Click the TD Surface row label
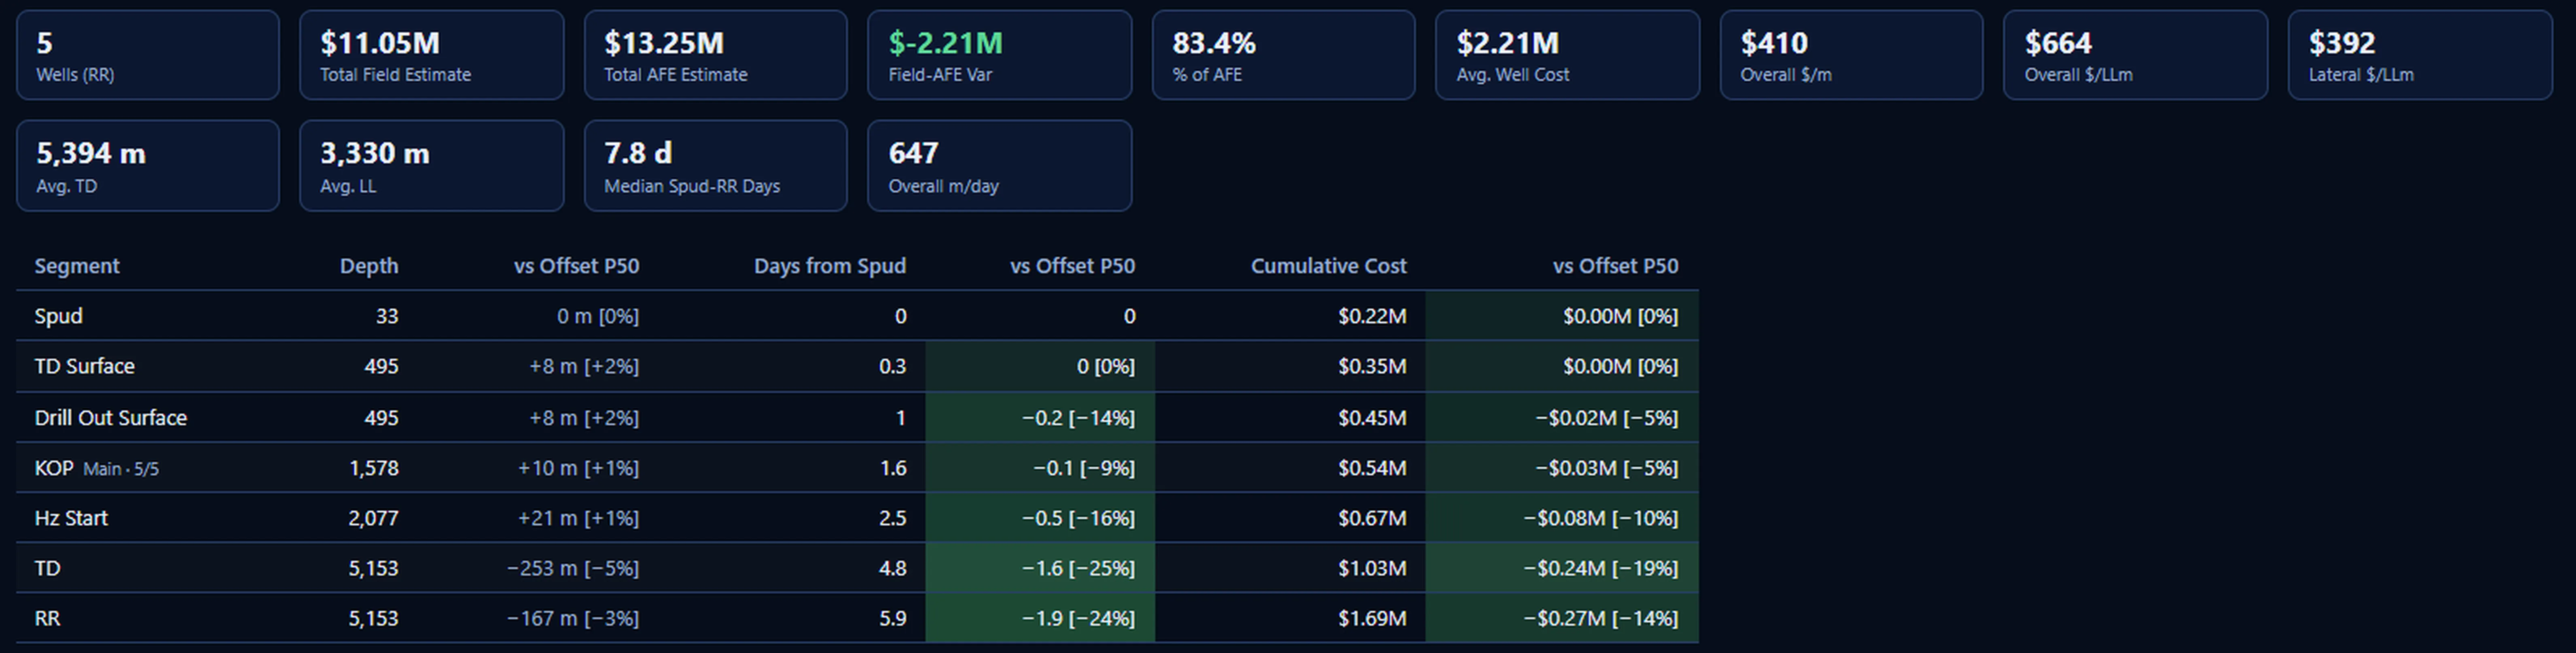 (84, 367)
